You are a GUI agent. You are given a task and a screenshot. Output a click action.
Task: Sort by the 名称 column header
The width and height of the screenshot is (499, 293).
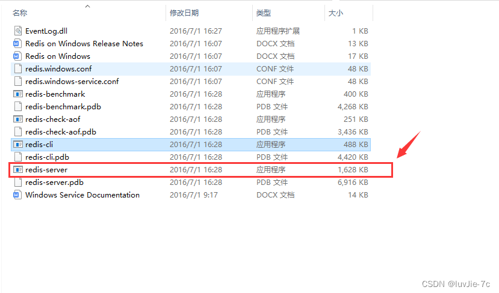[x=20, y=13]
